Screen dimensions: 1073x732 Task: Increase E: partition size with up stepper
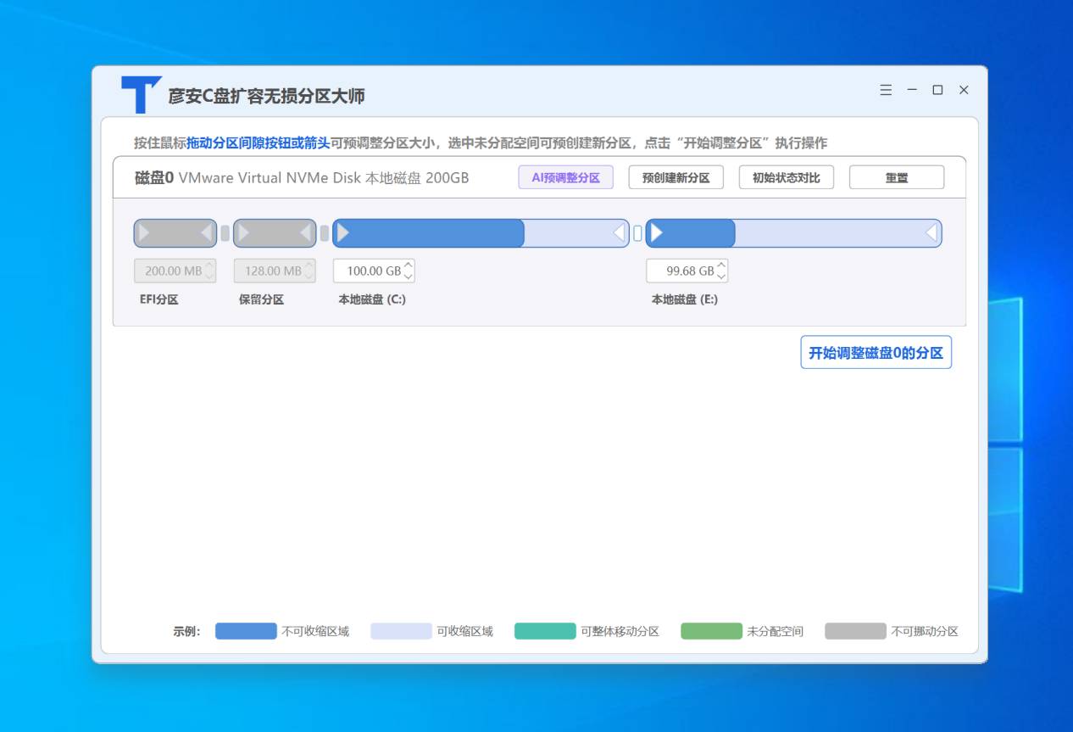[x=721, y=265]
